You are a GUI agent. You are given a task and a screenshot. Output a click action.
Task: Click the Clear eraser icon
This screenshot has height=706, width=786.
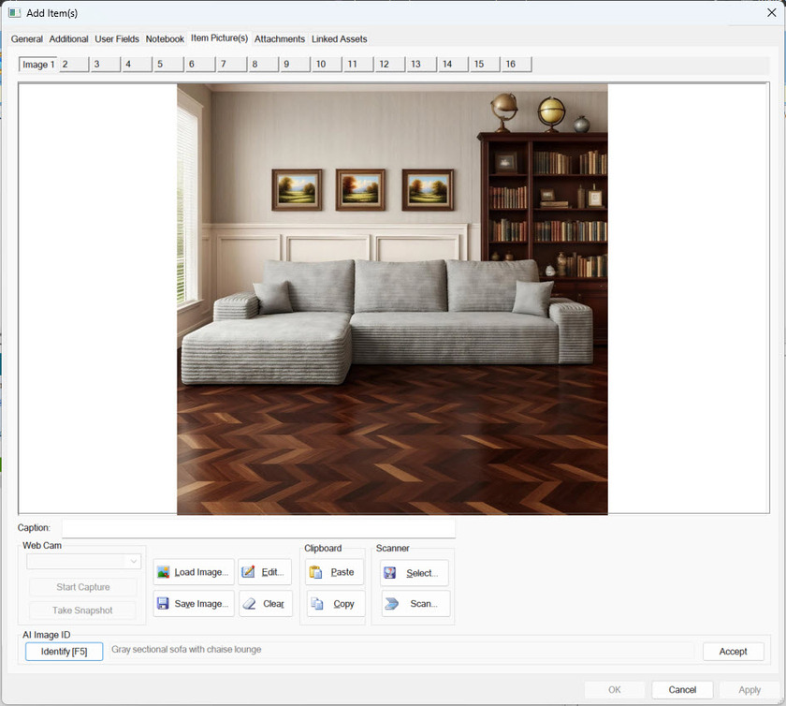[x=249, y=604]
